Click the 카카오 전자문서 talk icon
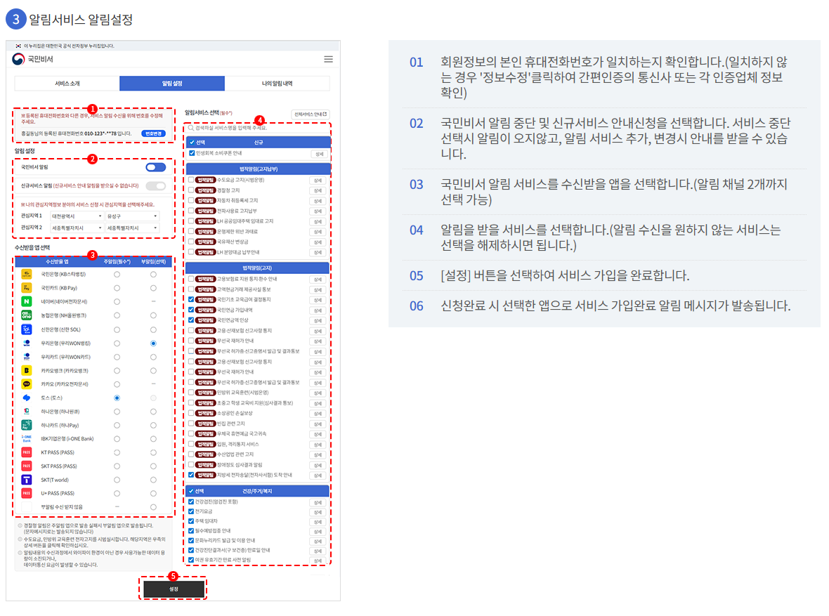Image resolution: width=829 pixels, height=616 pixels. (27, 384)
